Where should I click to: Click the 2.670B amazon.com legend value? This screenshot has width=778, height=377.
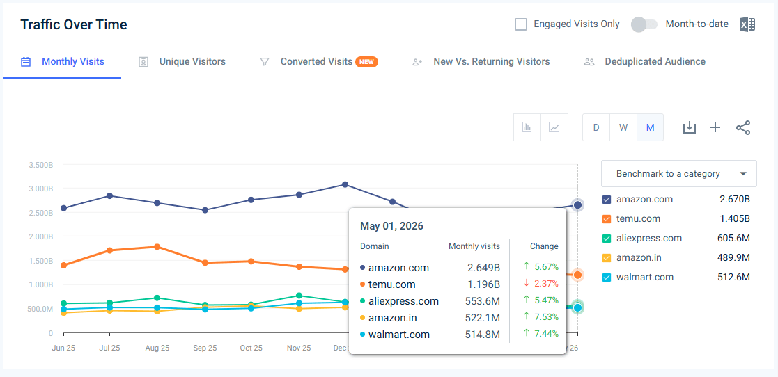coord(734,200)
